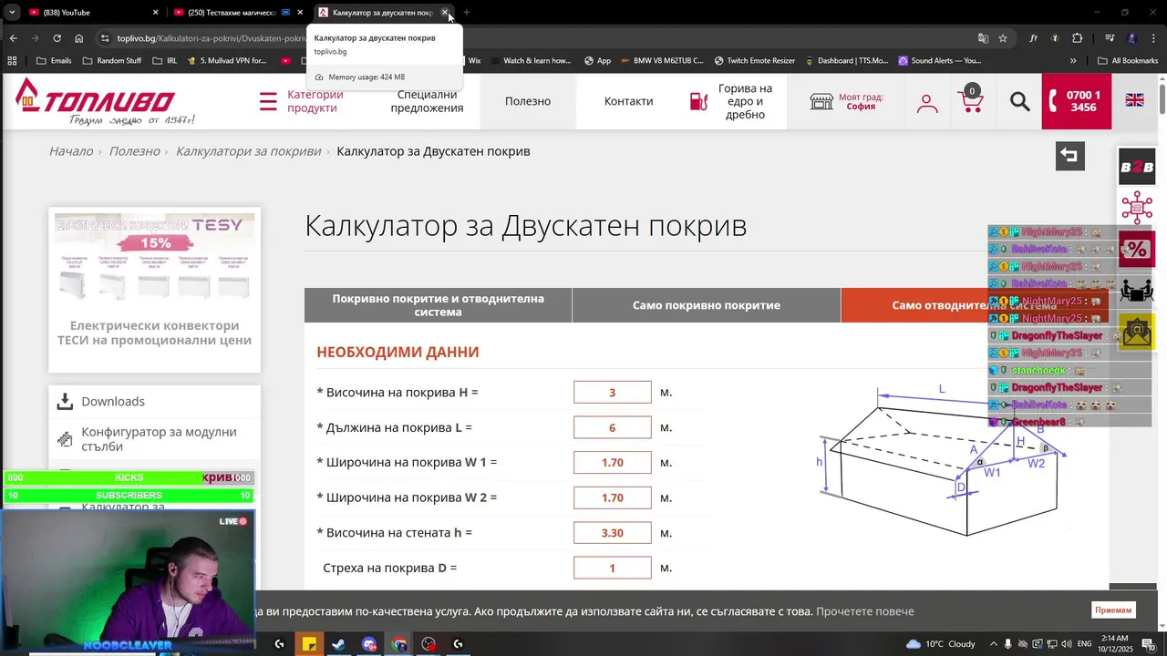1167x656 pixels.
Task: Click the Downloads arrow icon
Action: tap(65, 402)
